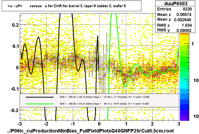
Task: Click the x-axis label -1
Action: [x=73, y=124]
